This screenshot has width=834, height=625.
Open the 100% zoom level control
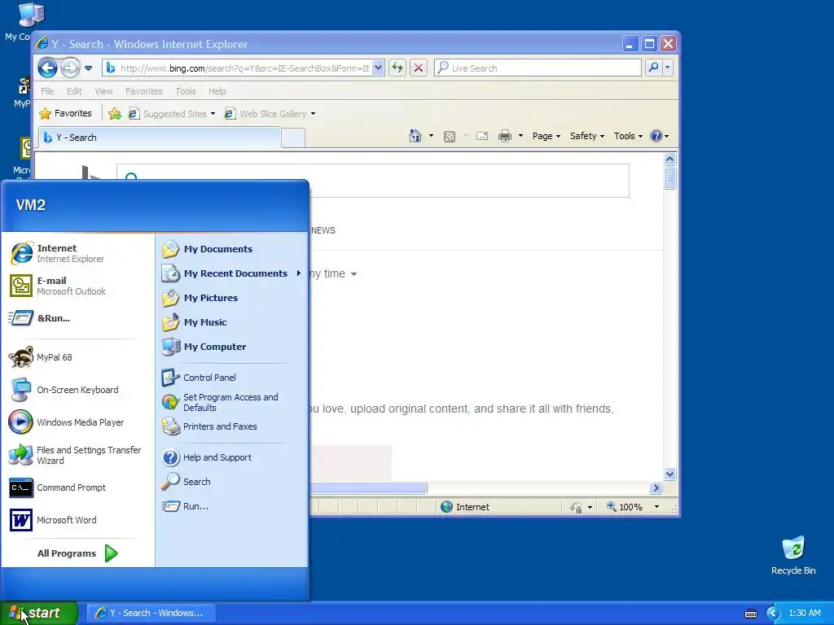[x=633, y=507]
